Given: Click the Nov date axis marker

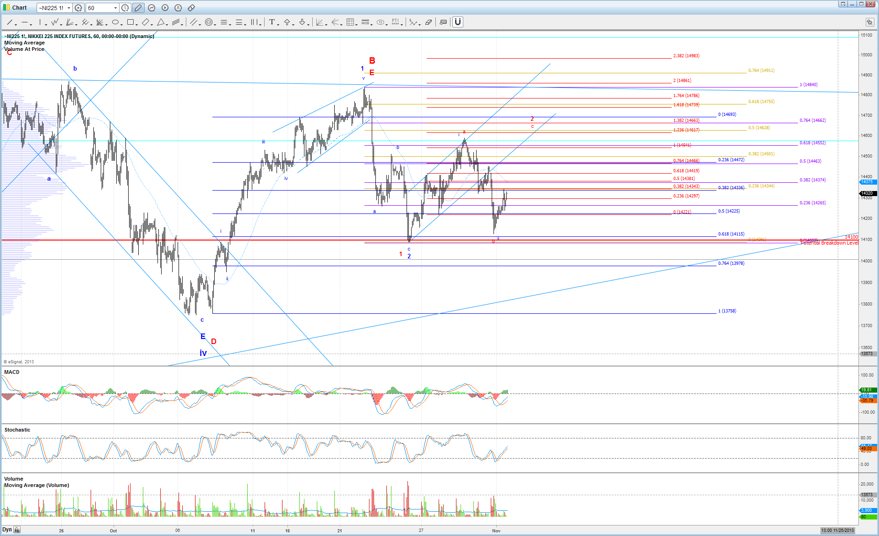Looking at the screenshot, I should coord(496,531).
